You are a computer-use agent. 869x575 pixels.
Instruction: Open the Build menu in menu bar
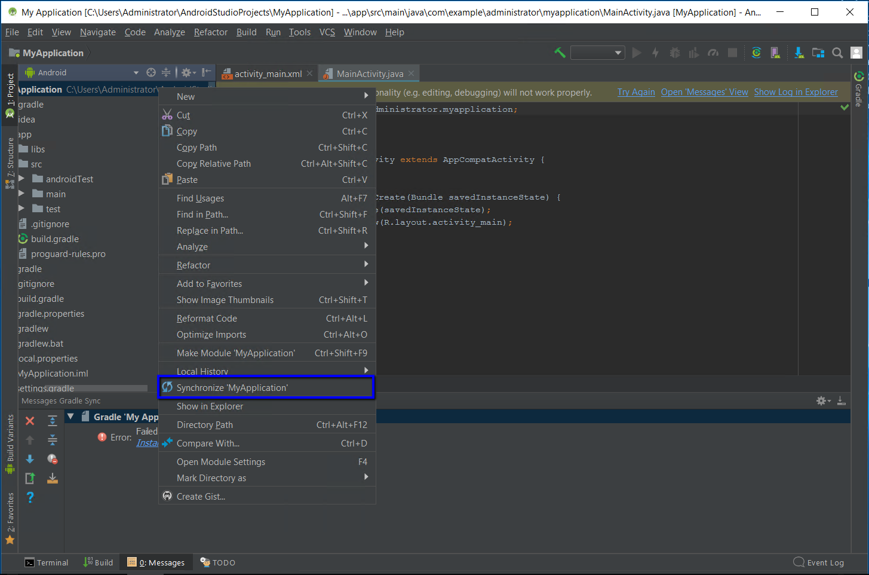coord(246,32)
